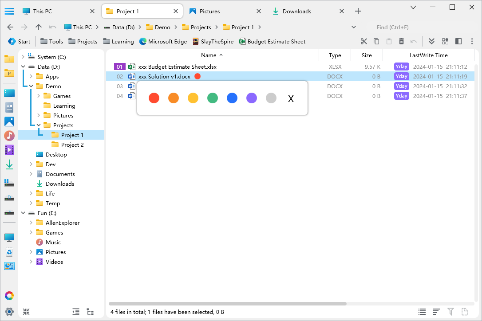This screenshot has height=321, width=482.
Task: Switch to the details list view icon
Action: coord(422,312)
